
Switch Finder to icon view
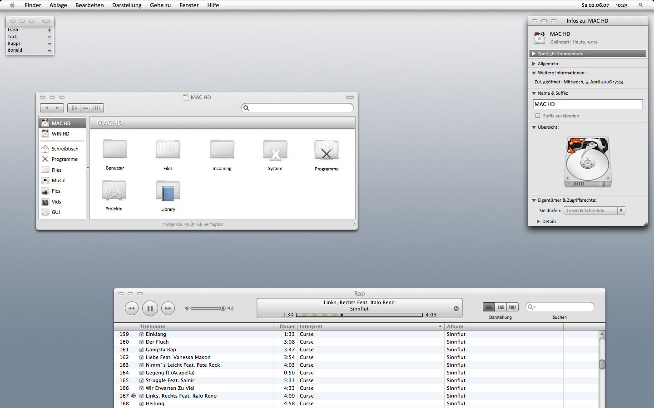click(x=74, y=108)
